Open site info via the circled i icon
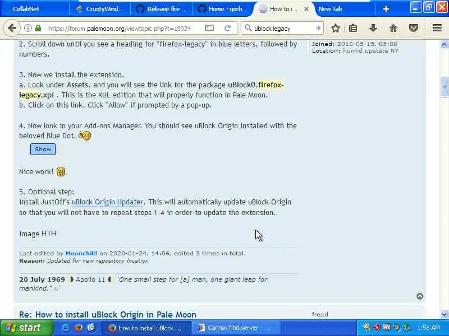449x336 pixels. coord(28,28)
